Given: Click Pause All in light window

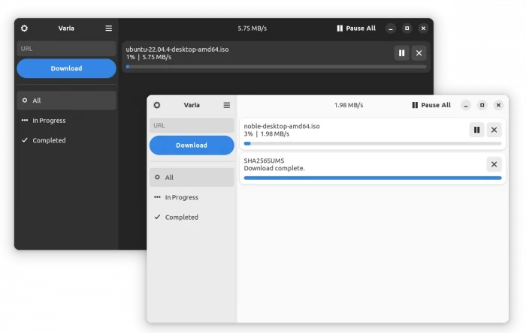Looking at the screenshot, I should coord(431,105).
